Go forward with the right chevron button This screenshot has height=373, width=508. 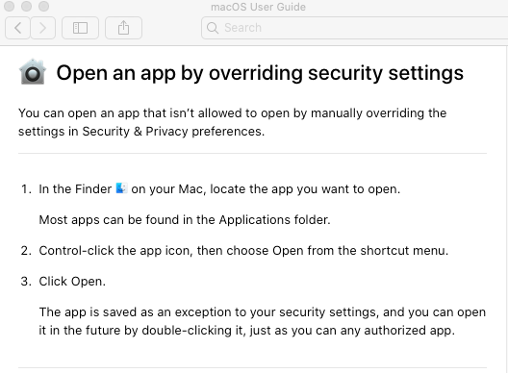pyautogui.click(x=42, y=28)
